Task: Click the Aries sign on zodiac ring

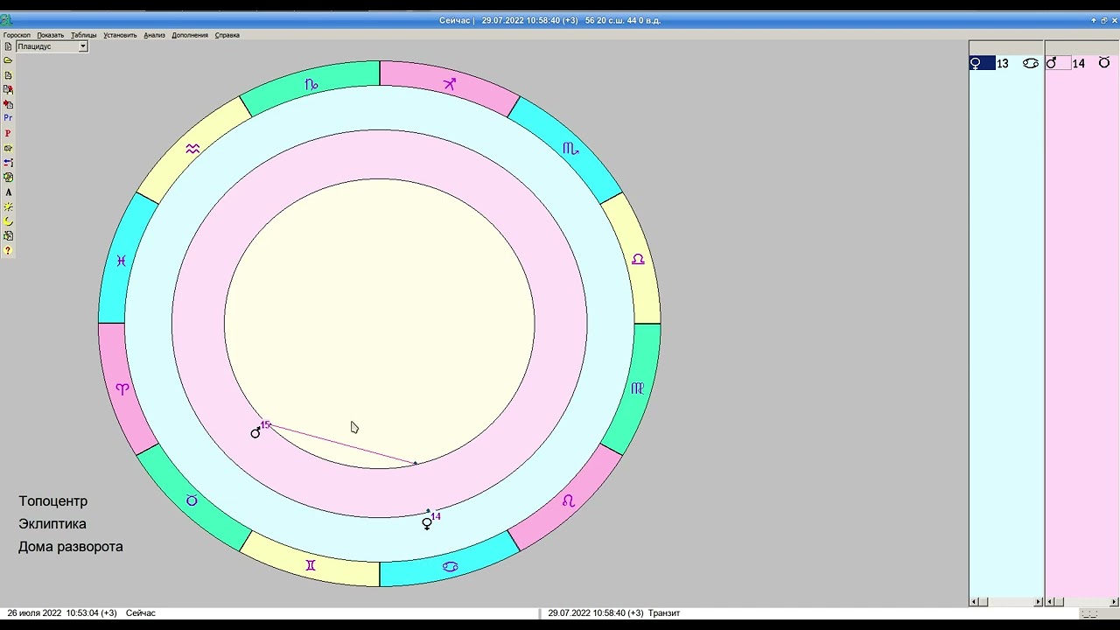Action: click(122, 389)
